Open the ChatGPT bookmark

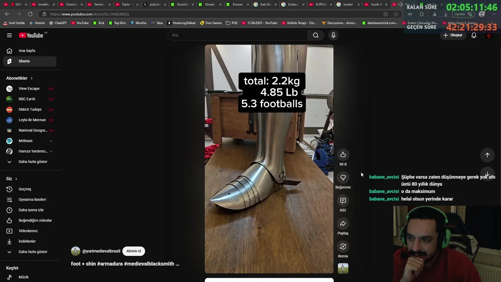(58, 23)
